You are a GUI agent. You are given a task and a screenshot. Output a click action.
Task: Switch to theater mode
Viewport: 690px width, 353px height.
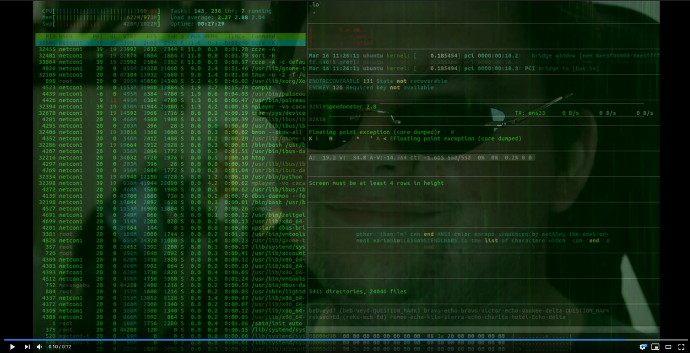pyautogui.click(x=668, y=347)
